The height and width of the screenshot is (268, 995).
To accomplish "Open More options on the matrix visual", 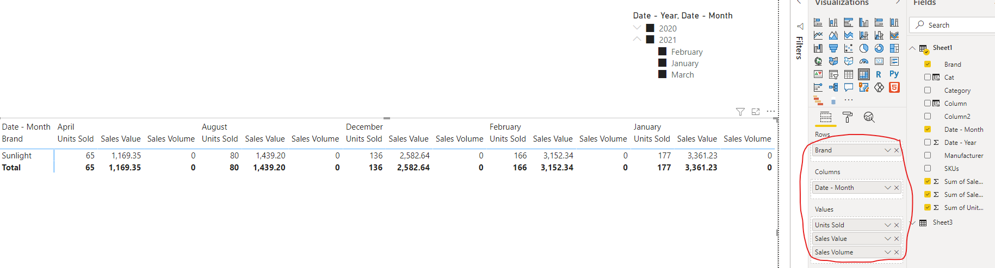I will pyautogui.click(x=771, y=111).
